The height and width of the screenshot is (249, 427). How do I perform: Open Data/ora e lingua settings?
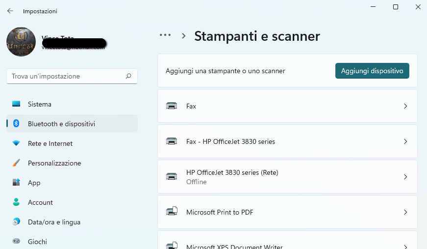(x=72, y=222)
